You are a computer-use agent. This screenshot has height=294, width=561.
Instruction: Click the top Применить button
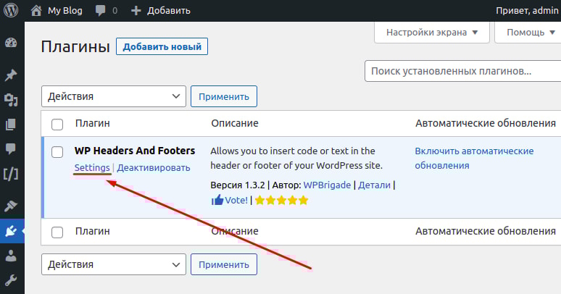[x=224, y=96]
